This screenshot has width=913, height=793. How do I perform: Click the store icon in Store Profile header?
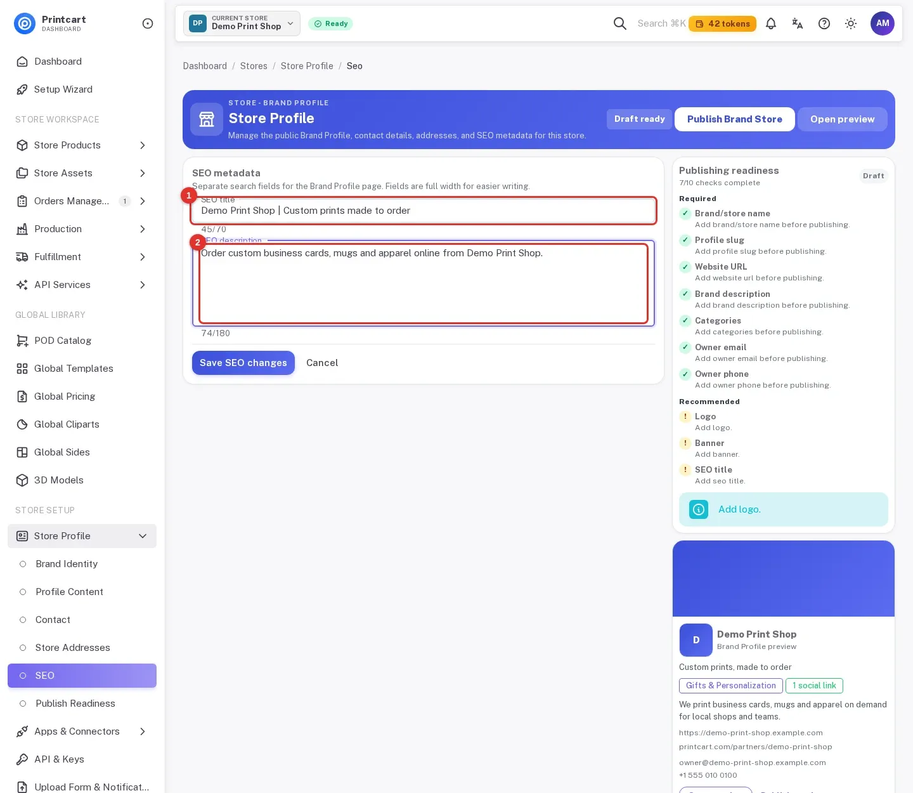tap(207, 119)
